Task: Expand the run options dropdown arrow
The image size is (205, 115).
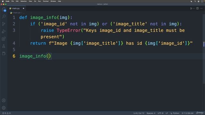Action: point(194,8)
